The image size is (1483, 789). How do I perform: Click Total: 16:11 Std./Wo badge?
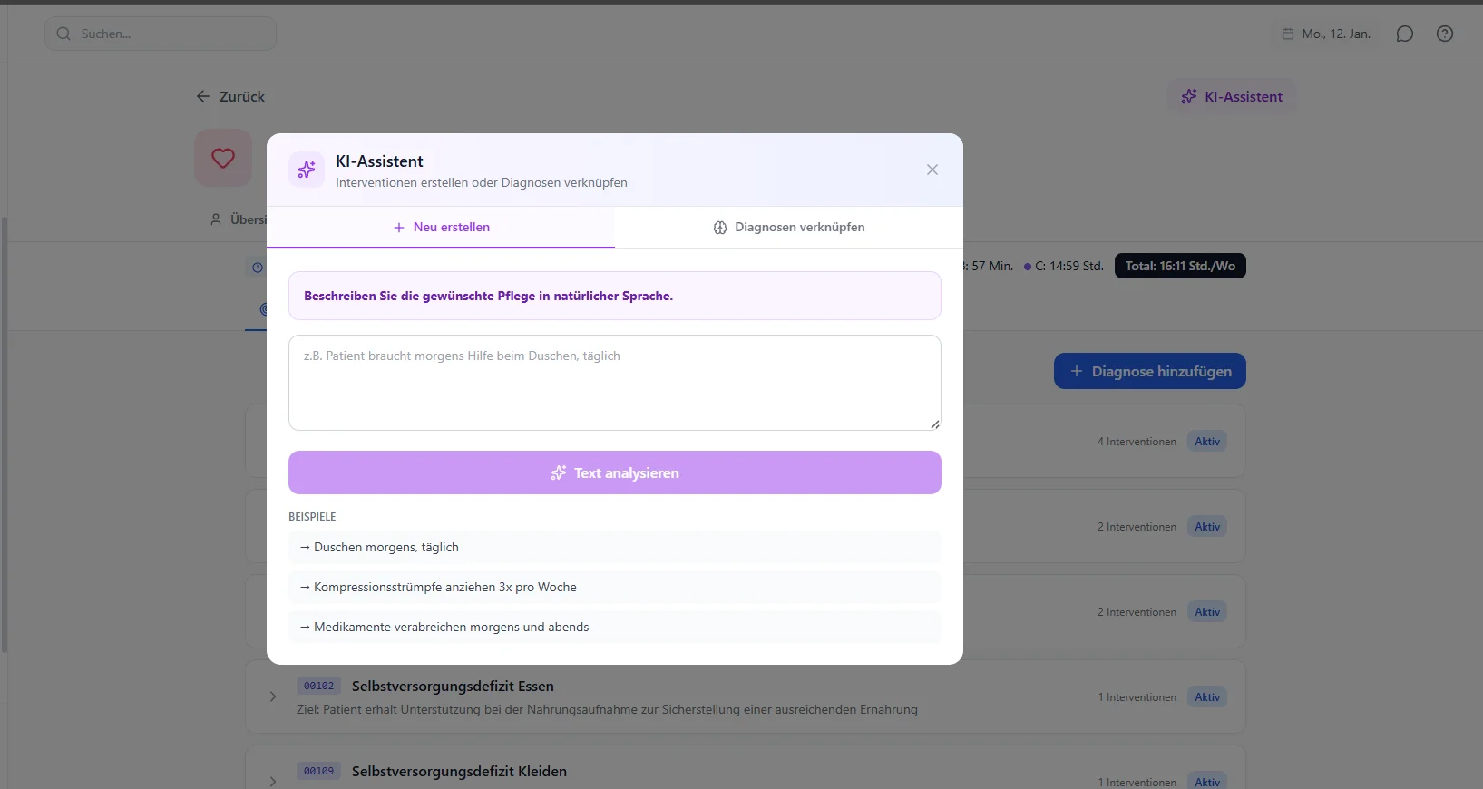tap(1180, 266)
